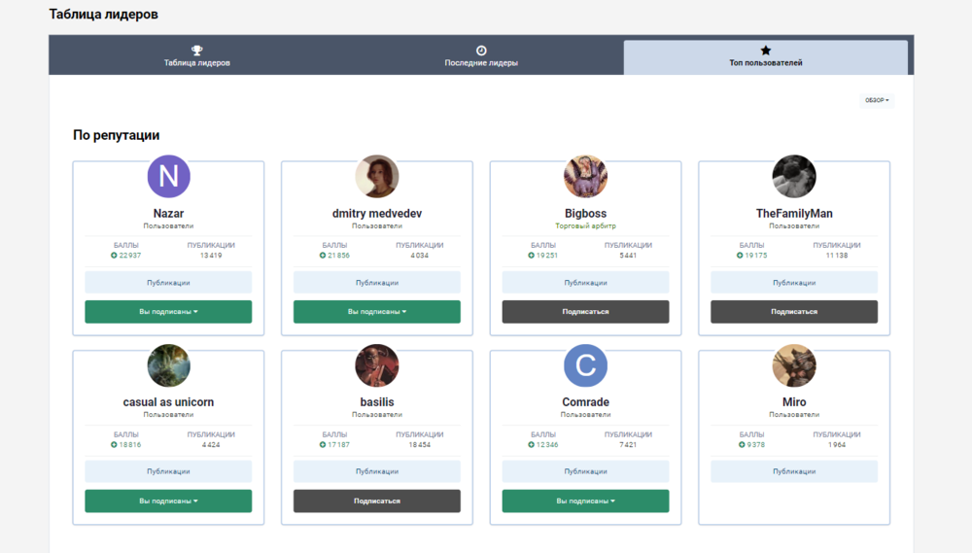972x553 pixels.
Task: Follow Bigboss with Подписаться button
Action: (x=585, y=312)
